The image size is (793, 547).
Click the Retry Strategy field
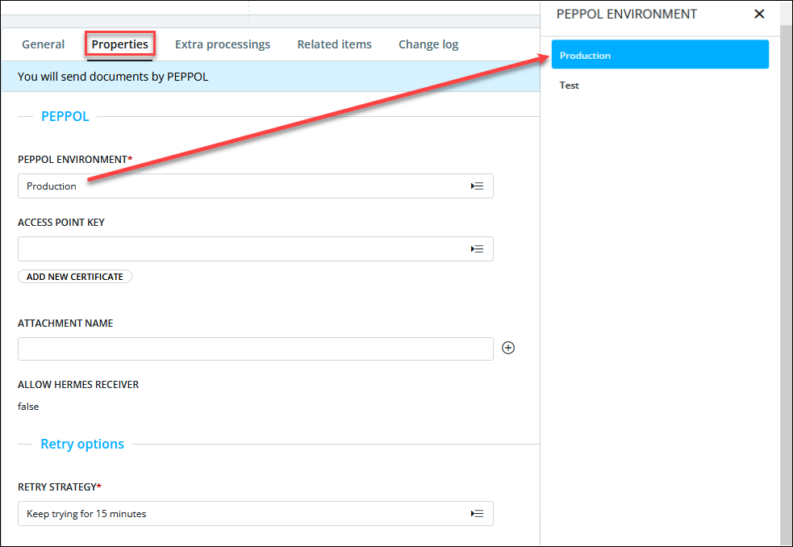point(256,514)
